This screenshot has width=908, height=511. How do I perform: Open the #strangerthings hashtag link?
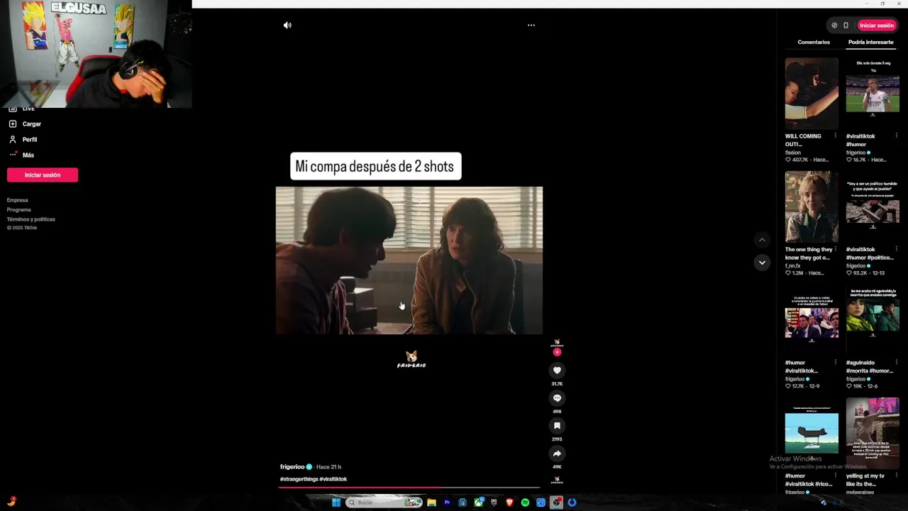[299, 479]
